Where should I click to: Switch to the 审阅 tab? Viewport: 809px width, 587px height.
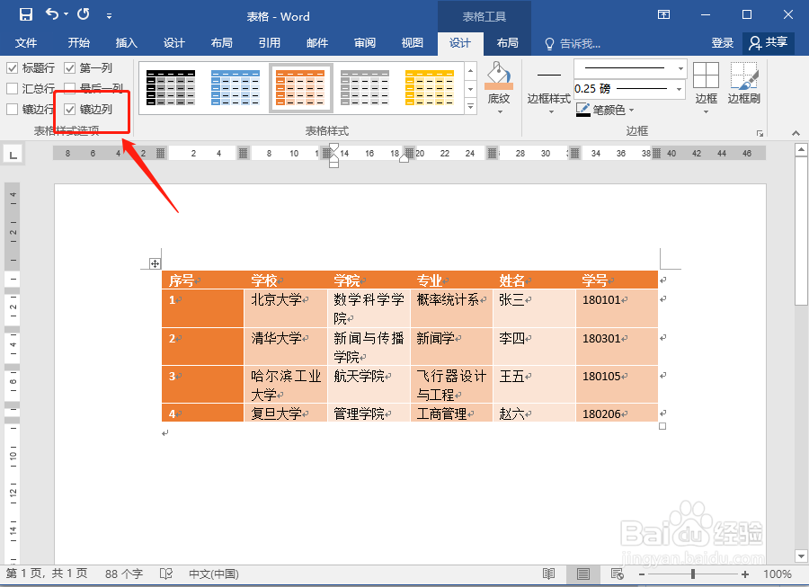[x=365, y=43]
